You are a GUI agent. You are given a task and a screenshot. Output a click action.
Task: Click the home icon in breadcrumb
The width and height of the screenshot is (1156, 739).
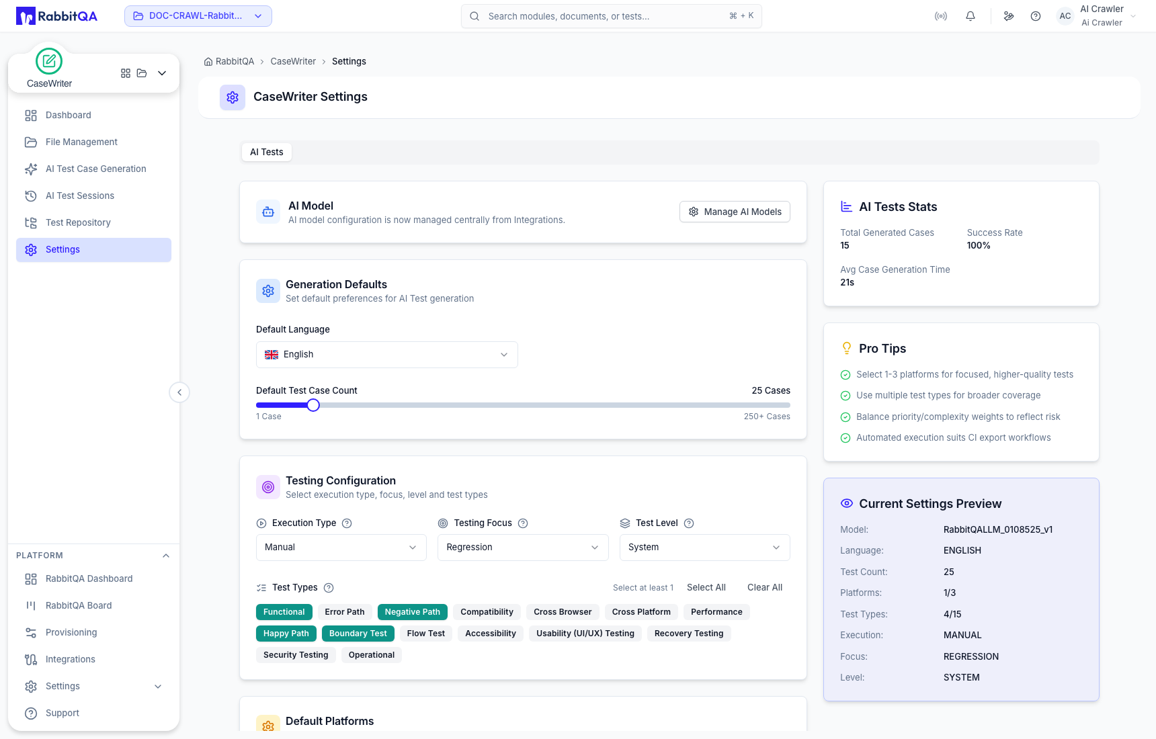(208, 62)
